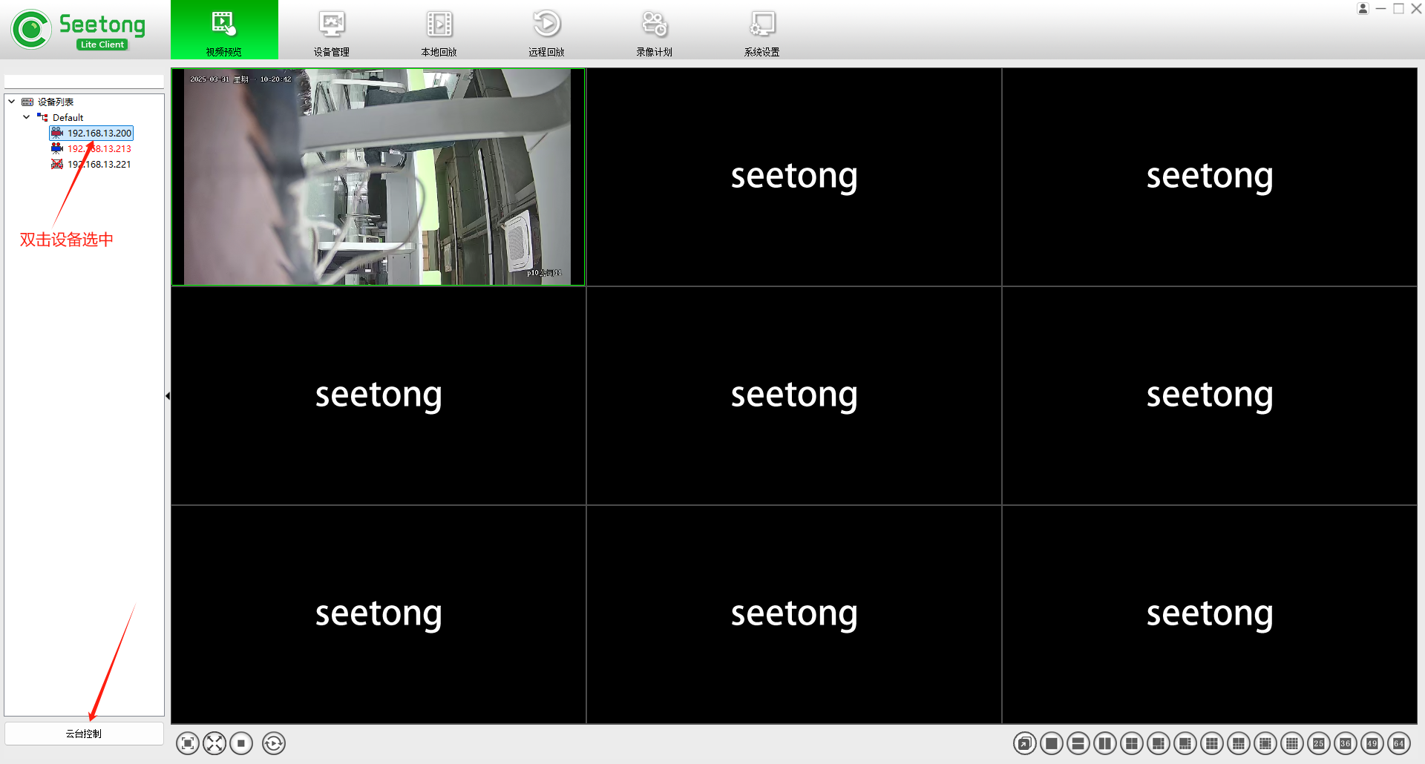This screenshot has width=1425, height=764.
Task: Switch to sixteen-window grid layout
Action: click(1292, 743)
